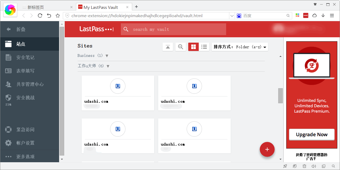The width and height of the screenshot is (340, 170).
Task: Click the red add-item plus button
Action: pos(267,149)
